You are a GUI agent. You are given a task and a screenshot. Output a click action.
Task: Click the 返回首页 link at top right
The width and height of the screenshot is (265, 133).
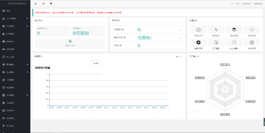click(x=247, y=4)
